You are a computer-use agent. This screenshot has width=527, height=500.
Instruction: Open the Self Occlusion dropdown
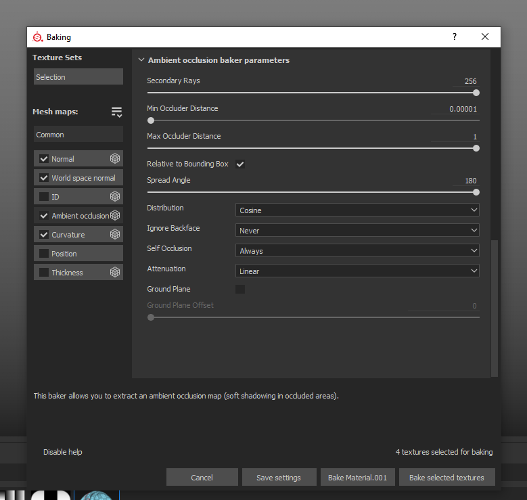click(357, 251)
